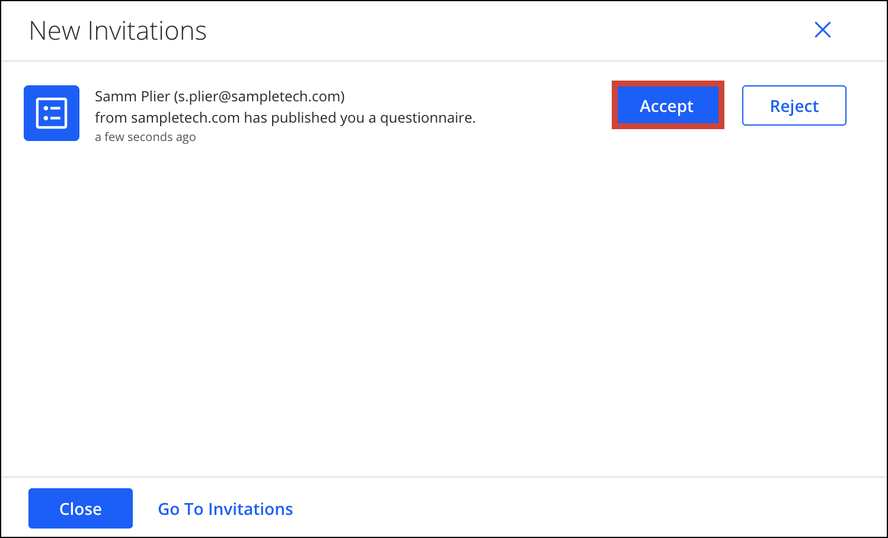
Task: Click the 'a few seconds ago' timestamp
Action: (x=145, y=137)
